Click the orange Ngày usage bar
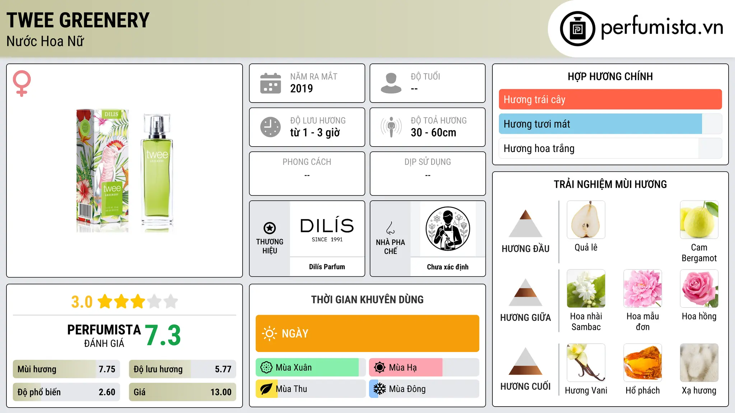The image size is (735, 413). click(x=367, y=333)
